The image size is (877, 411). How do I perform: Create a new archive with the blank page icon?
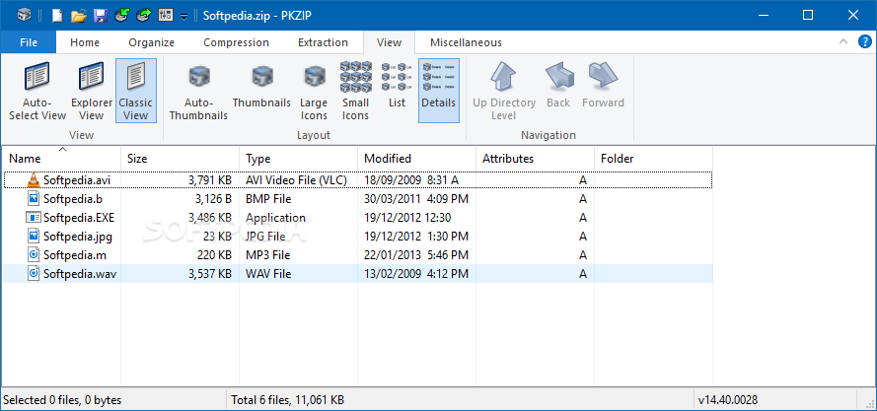click(x=57, y=15)
